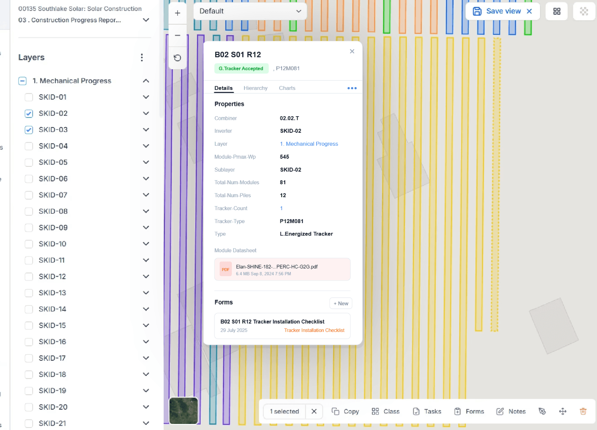This screenshot has width=597, height=430.
Task: Open Tasks from the bottom toolbar
Action: (x=427, y=411)
